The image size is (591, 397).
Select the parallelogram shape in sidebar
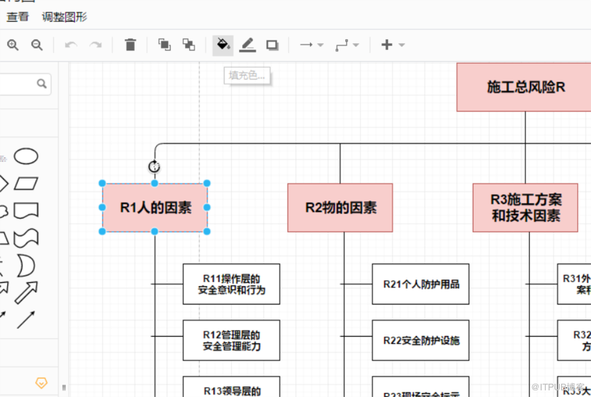click(x=26, y=183)
